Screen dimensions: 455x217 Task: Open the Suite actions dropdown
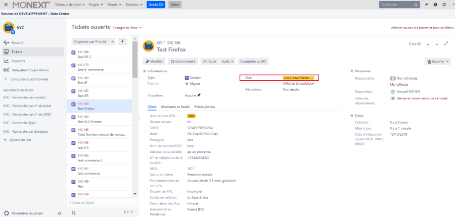tap(228, 62)
